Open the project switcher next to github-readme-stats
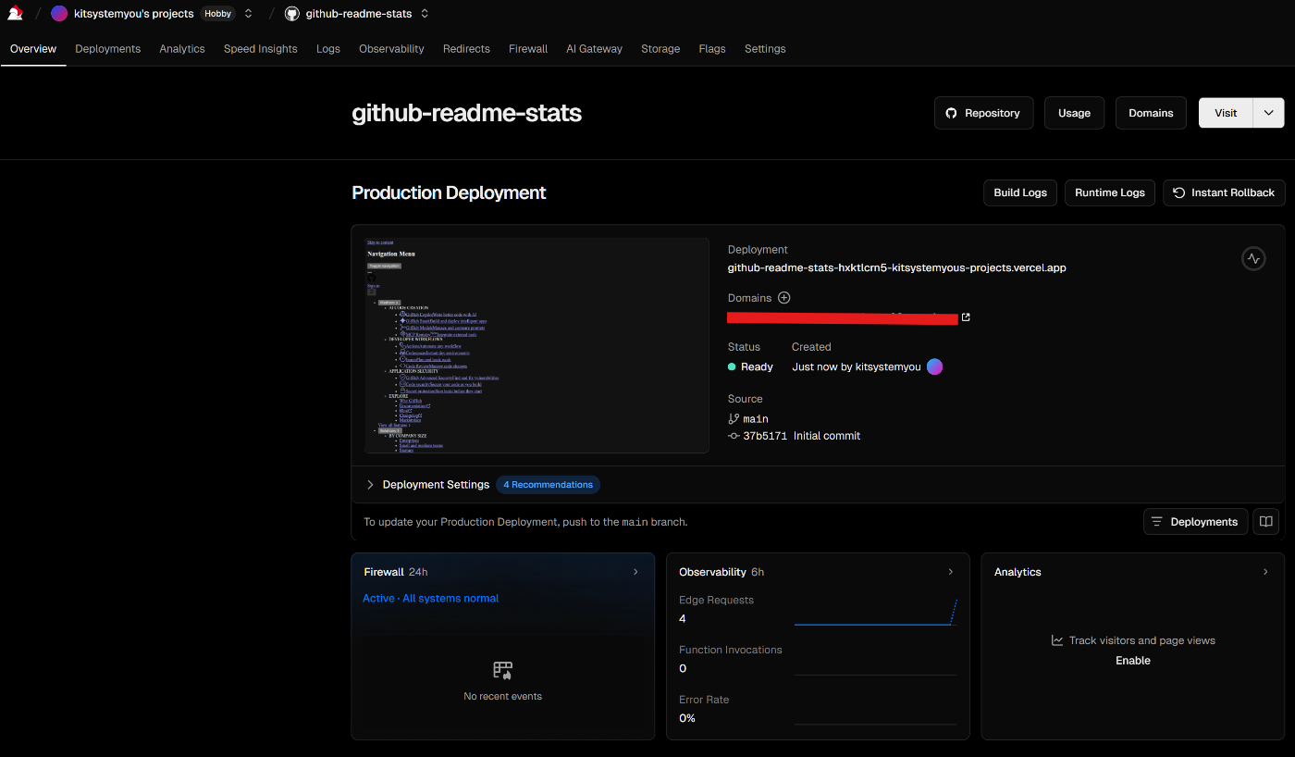1295x757 pixels. [425, 14]
